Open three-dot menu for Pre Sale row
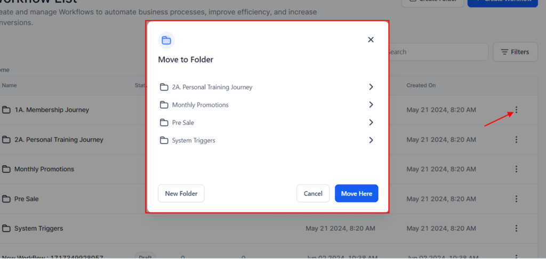Image resolution: width=546 pixels, height=259 pixels. tap(516, 199)
